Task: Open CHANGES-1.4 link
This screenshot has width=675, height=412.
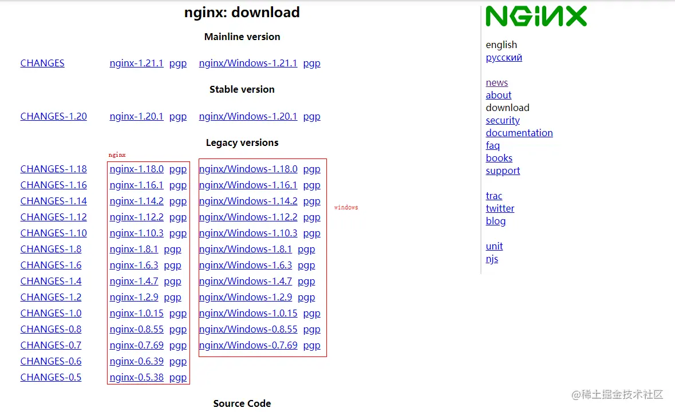Action: [51, 282]
